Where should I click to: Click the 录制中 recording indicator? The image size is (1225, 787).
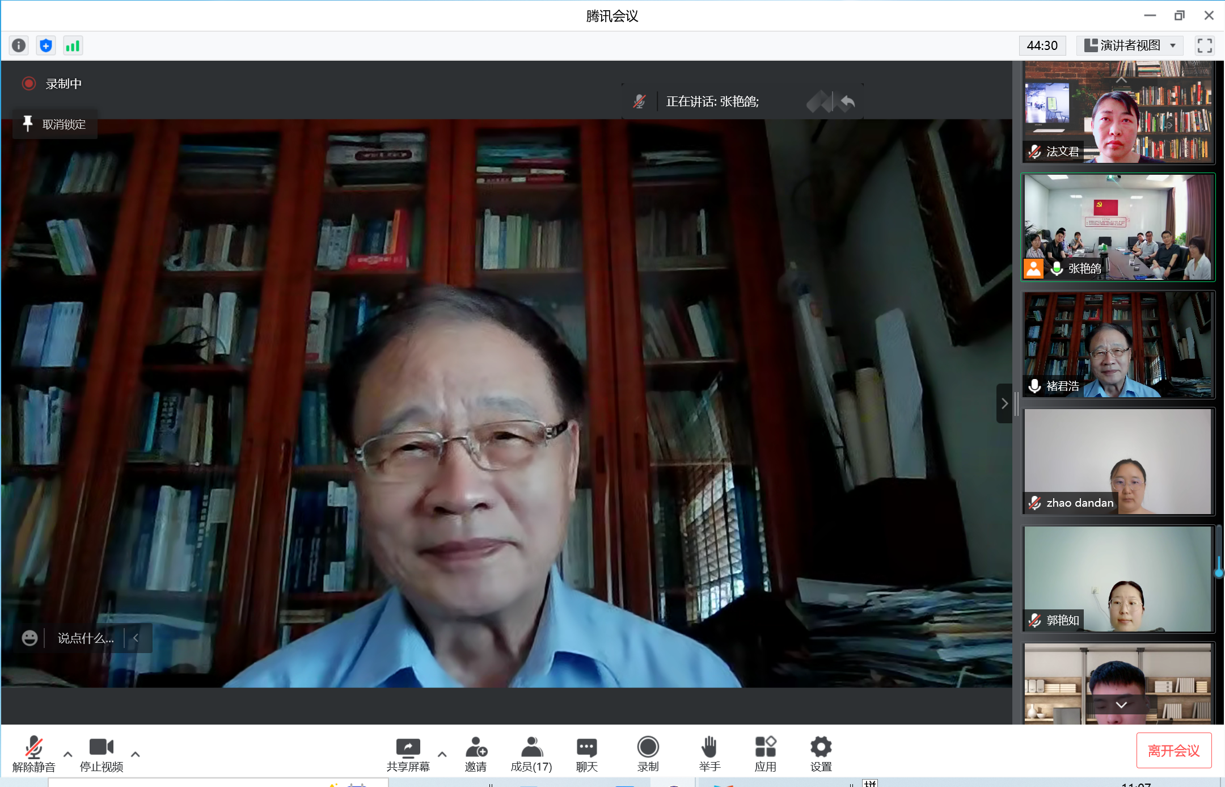click(x=52, y=84)
